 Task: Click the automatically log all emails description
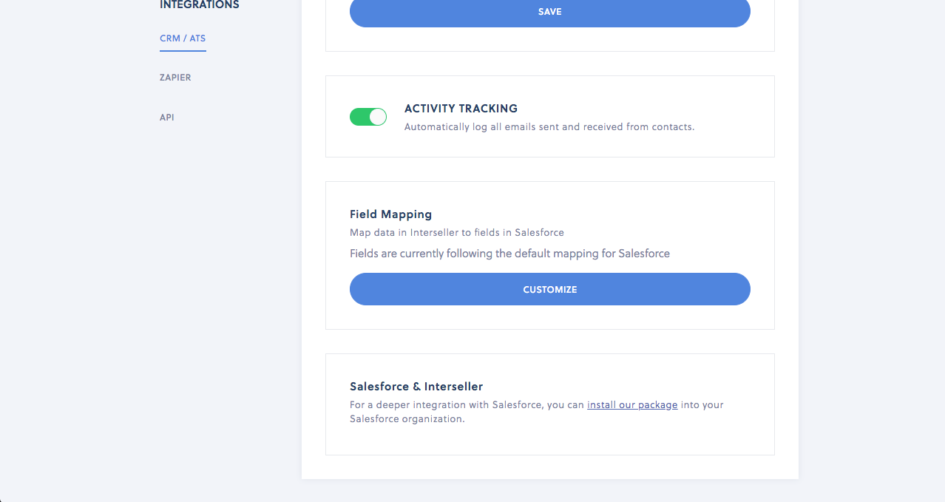tap(549, 127)
